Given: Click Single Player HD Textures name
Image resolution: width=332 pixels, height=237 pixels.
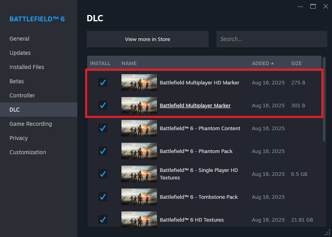Looking at the screenshot, I should (199, 174).
